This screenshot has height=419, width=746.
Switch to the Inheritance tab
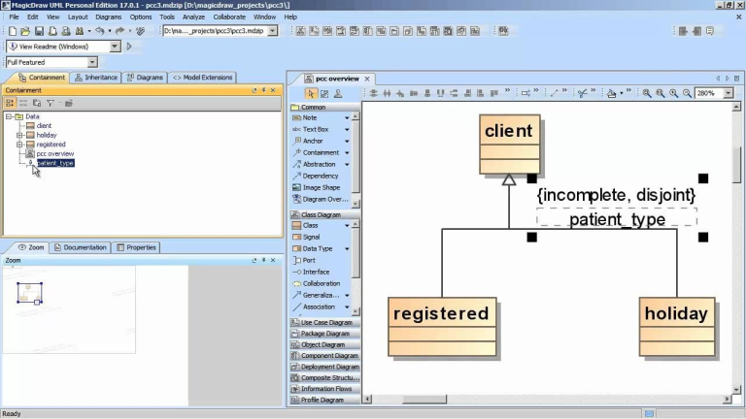(96, 78)
